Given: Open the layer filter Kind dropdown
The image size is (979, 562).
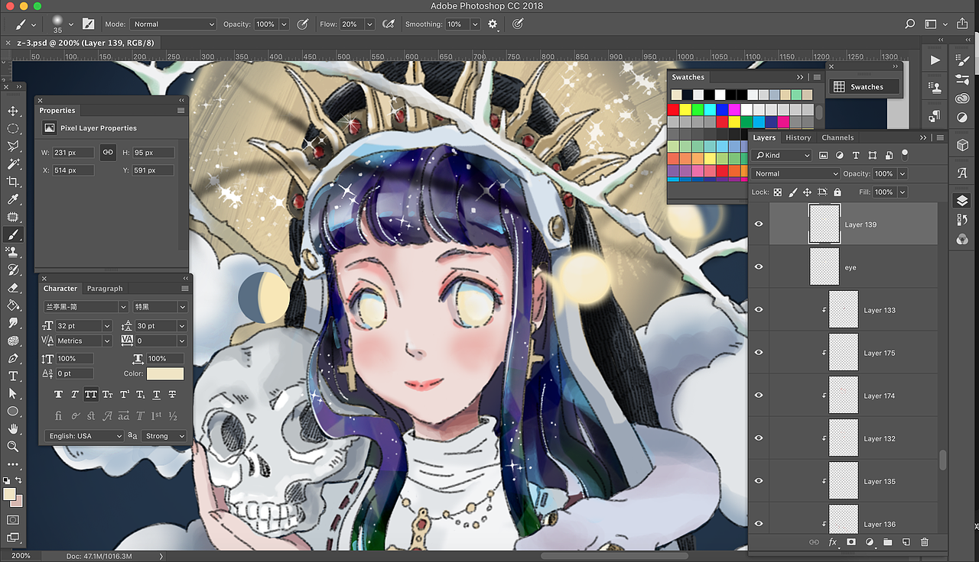Looking at the screenshot, I should tap(782, 155).
